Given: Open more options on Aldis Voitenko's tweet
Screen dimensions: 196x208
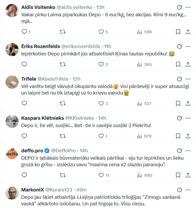Looking at the screenshot, I should click(x=188, y=7).
